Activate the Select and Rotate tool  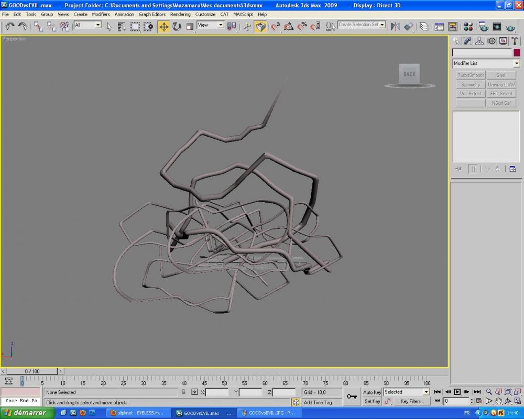177,26
